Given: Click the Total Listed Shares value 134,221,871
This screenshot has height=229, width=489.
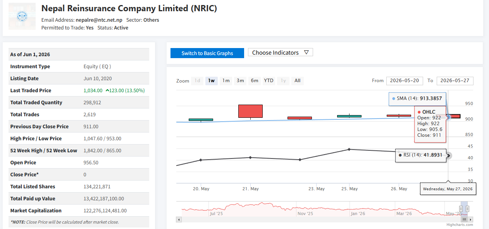Looking at the screenshot, I should 97,186.
